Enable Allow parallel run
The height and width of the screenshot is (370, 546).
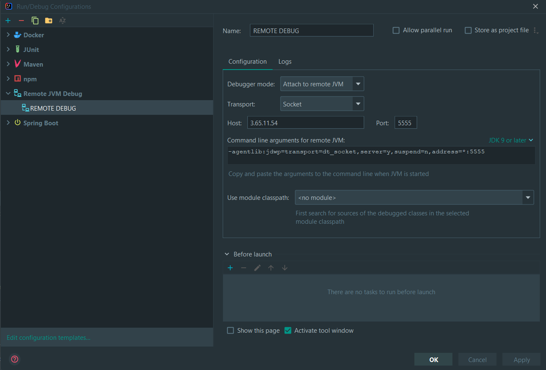(x=395, y=30)
